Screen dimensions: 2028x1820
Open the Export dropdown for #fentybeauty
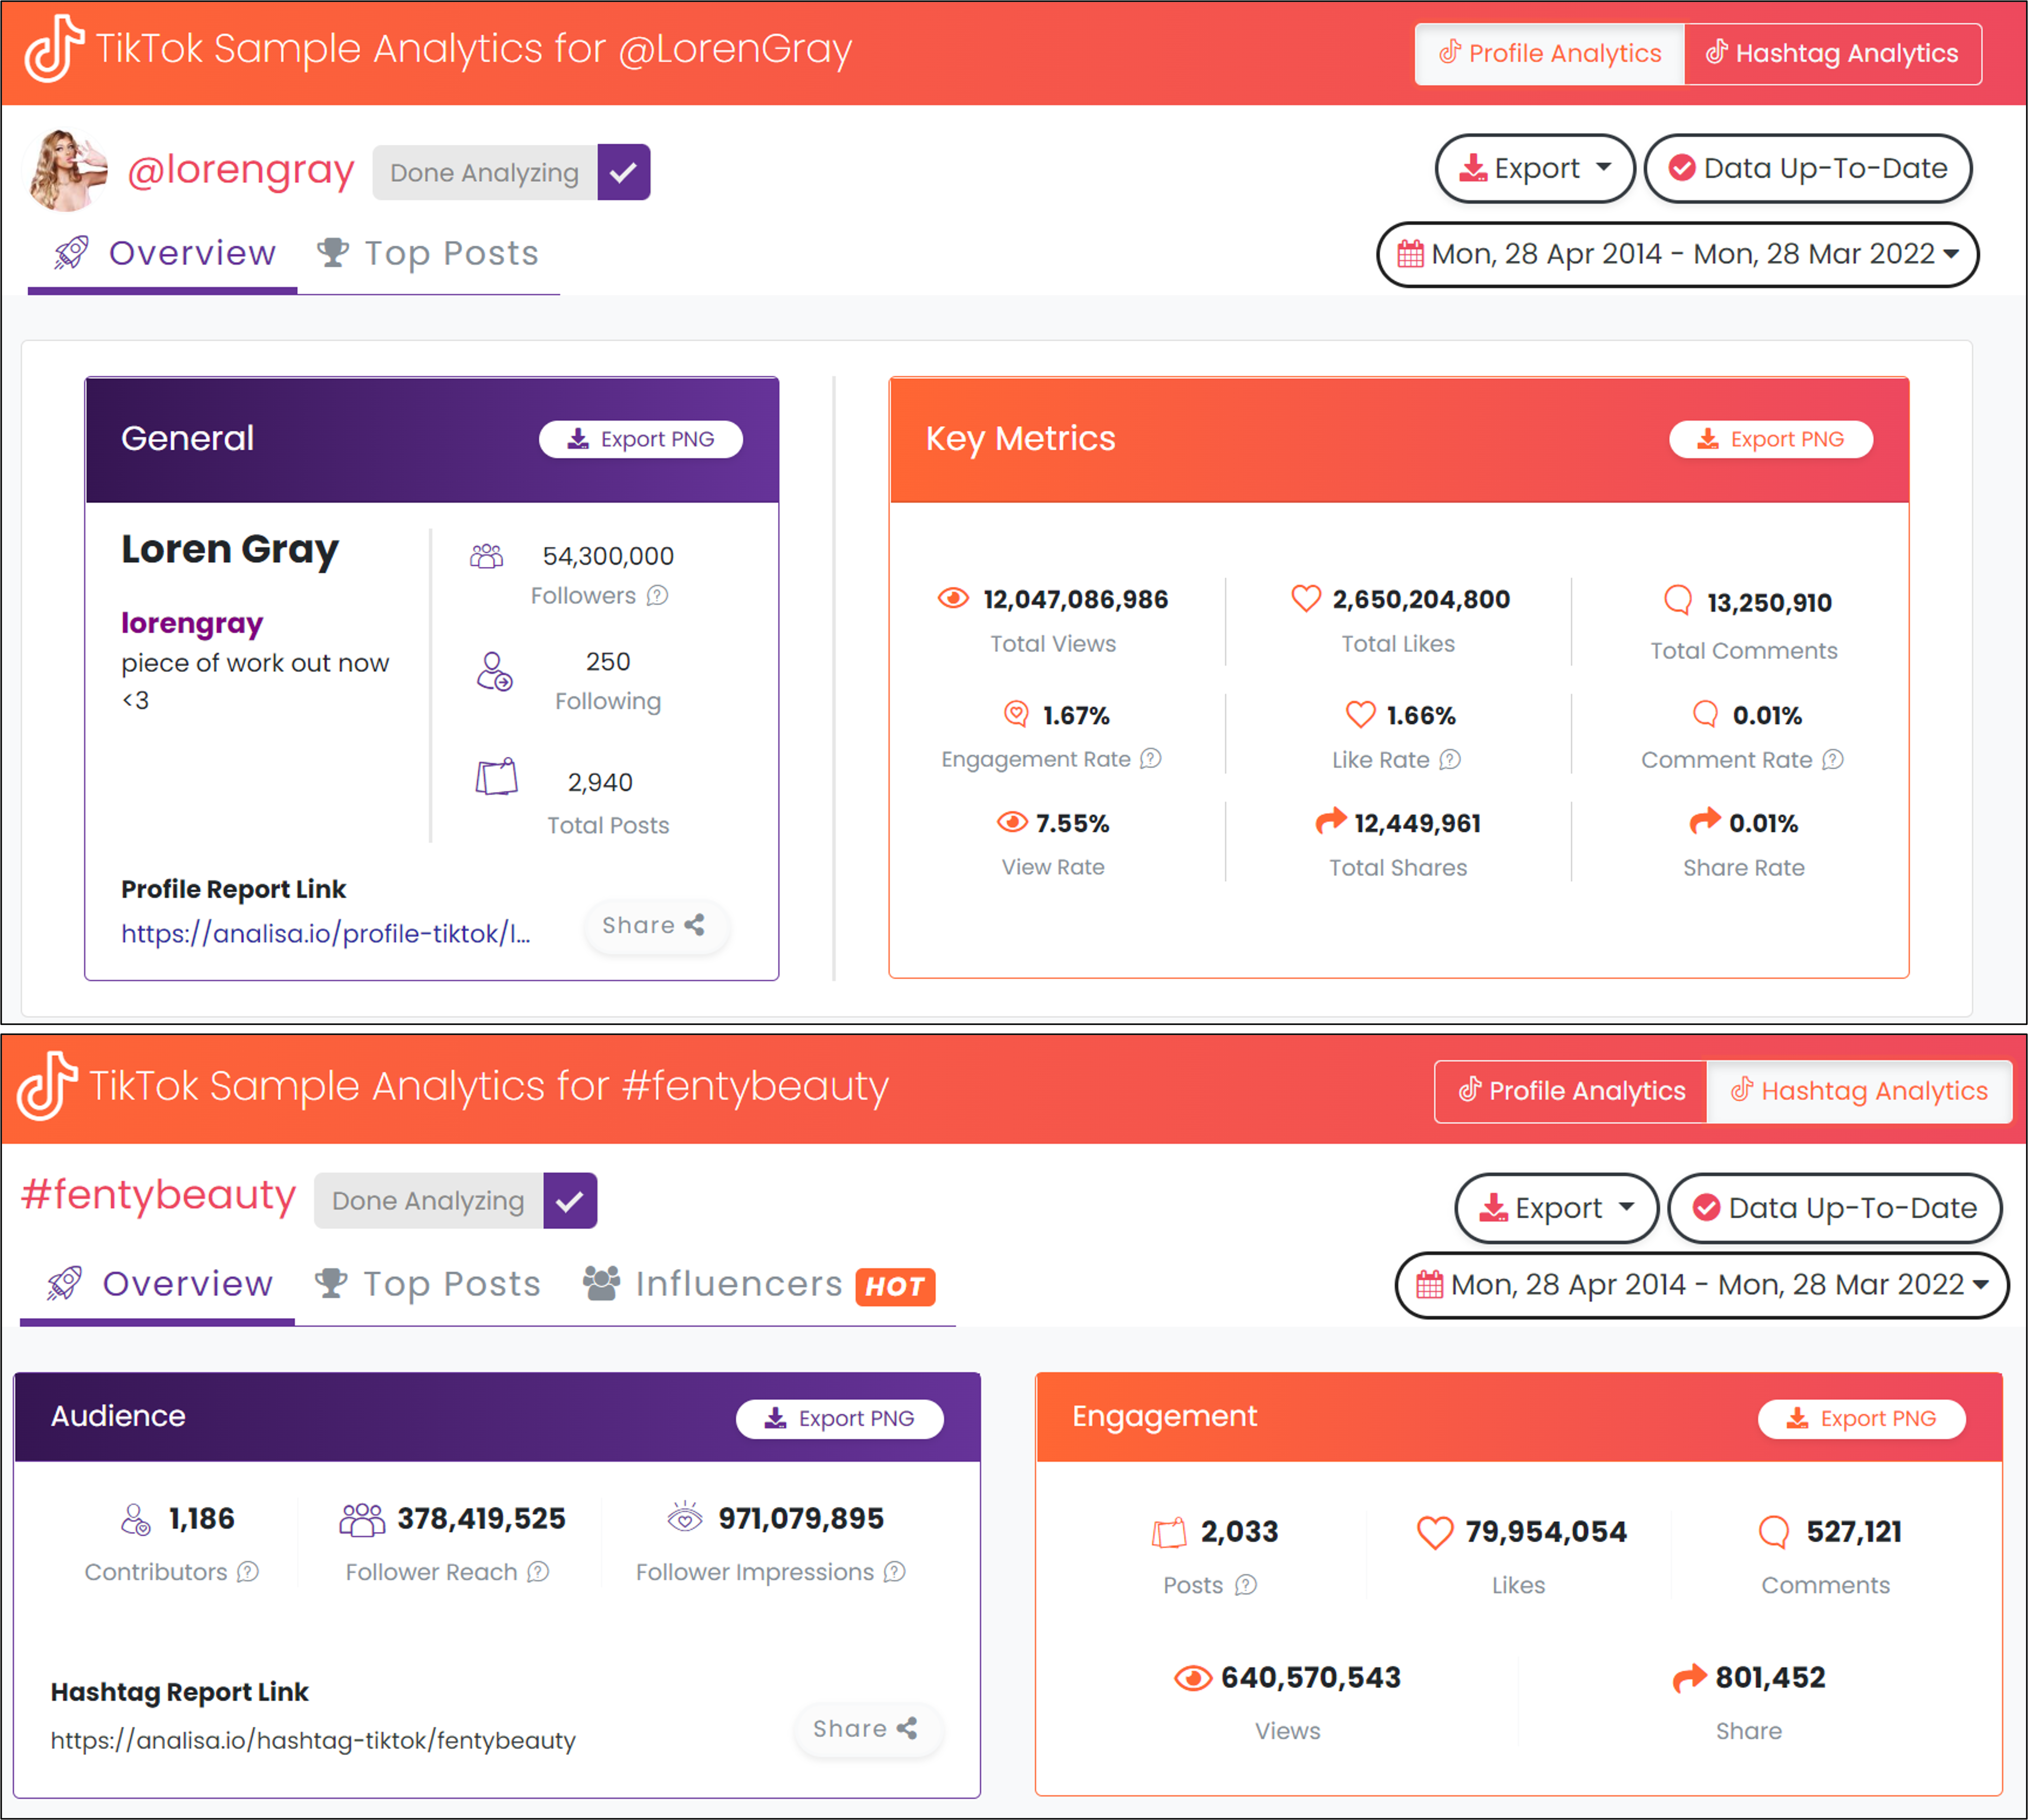[x=1556, y=1208]
